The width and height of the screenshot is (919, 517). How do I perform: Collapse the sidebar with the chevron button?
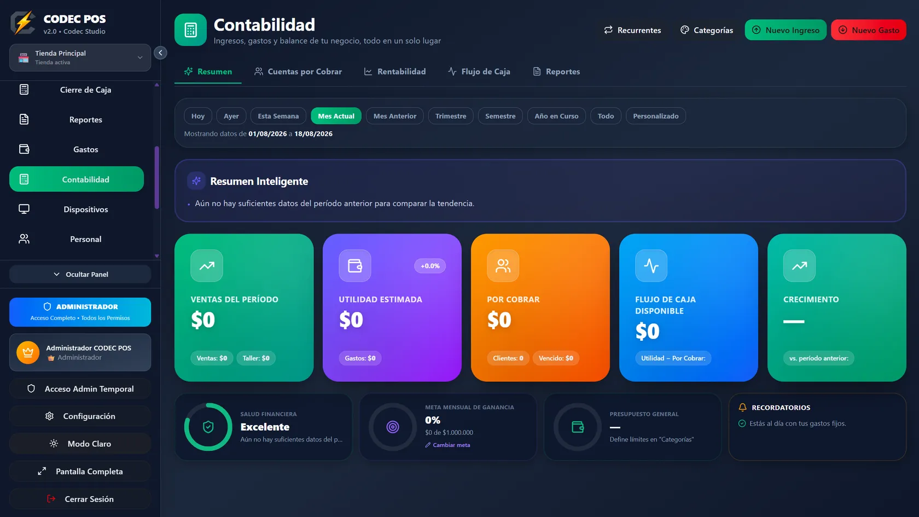(x=160, y=53)
